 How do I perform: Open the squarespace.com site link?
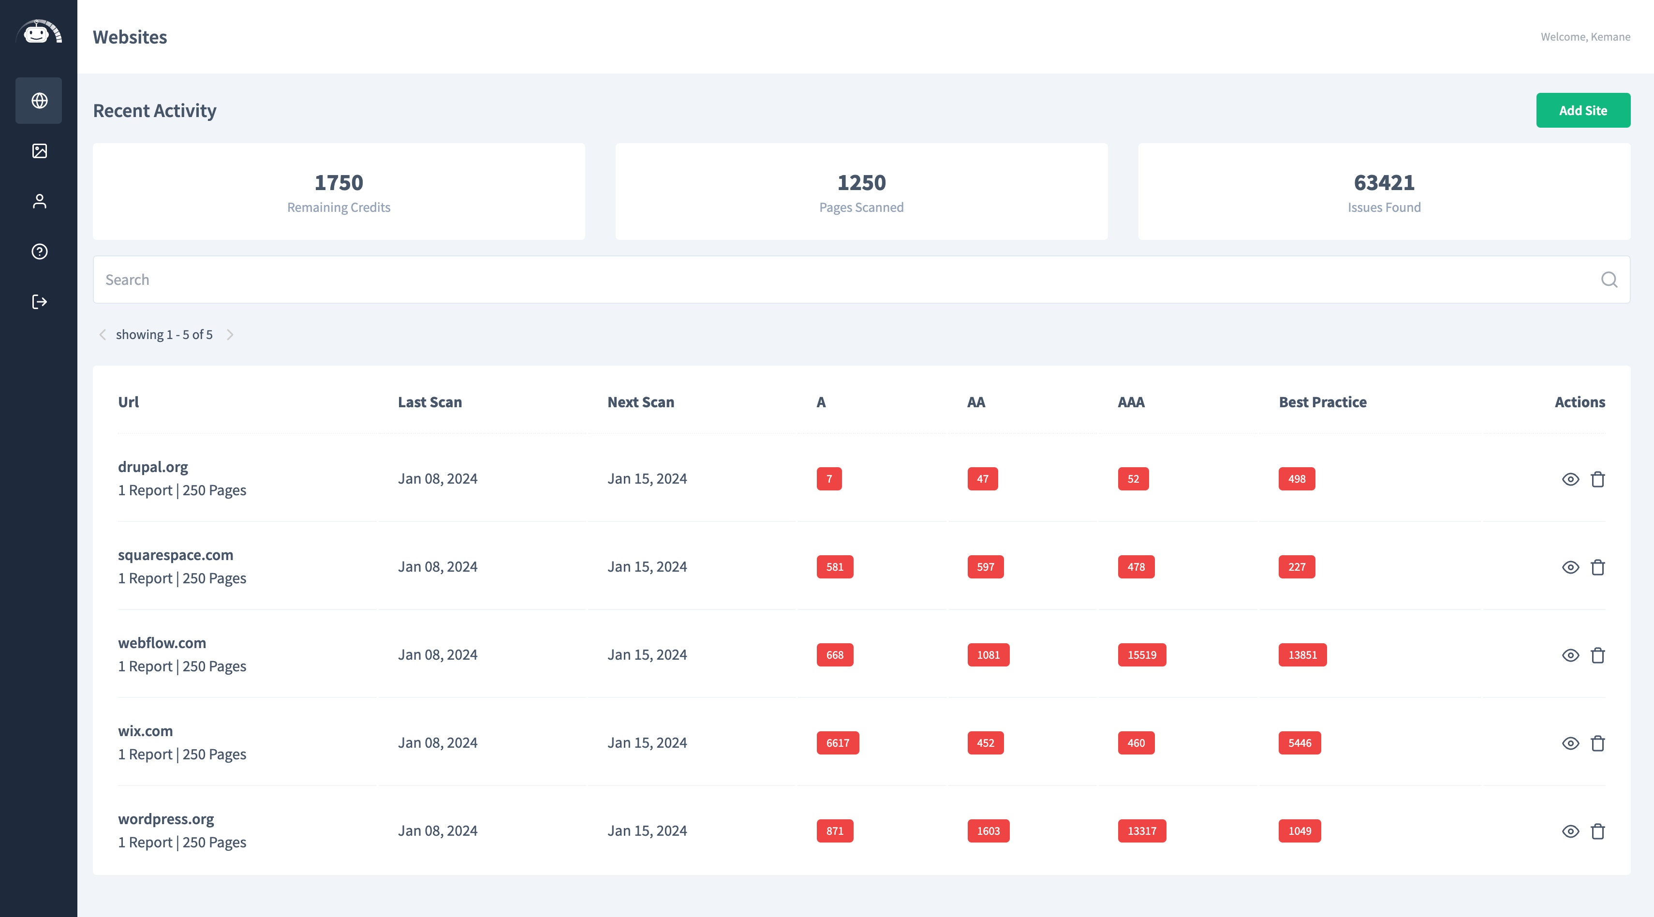click(175, 555)
